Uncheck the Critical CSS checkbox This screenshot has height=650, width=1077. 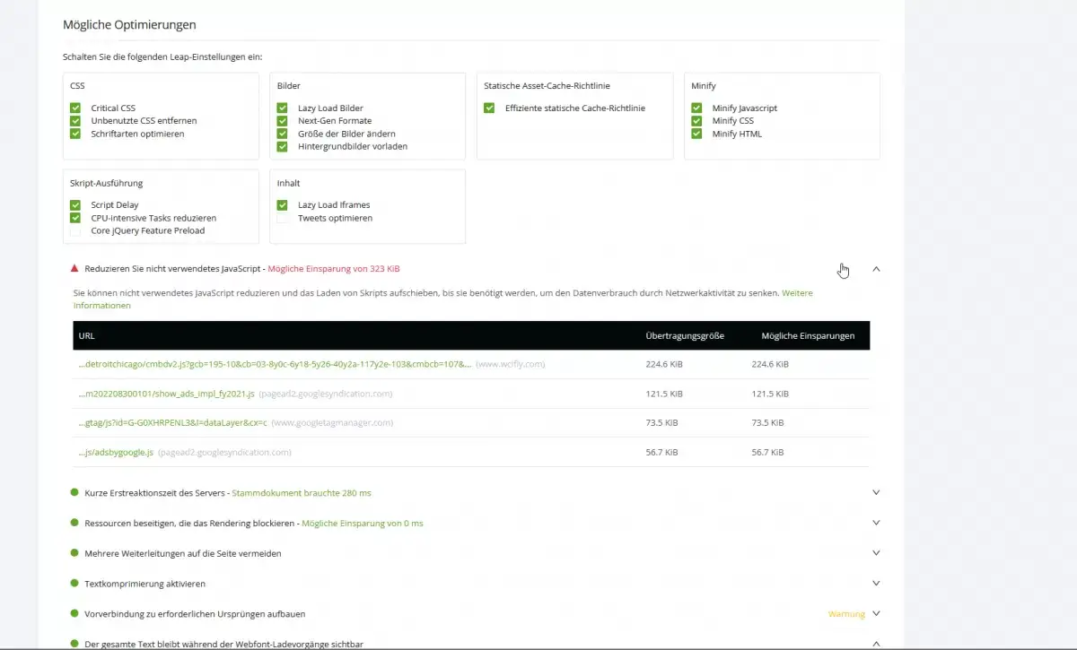(75, 108)
